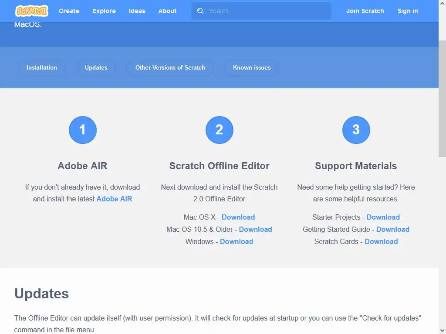
Task: Download Mac OS 10.5 & Older editor
Action: click(255, 230)
